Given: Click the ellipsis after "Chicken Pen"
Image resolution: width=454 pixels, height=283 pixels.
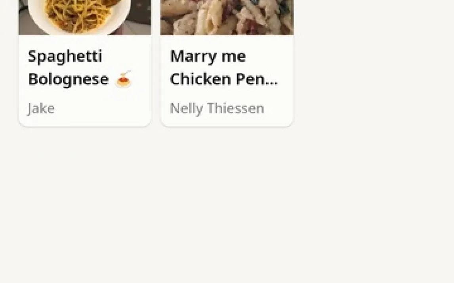Looking at the screenshot, I should coord(272,81).
